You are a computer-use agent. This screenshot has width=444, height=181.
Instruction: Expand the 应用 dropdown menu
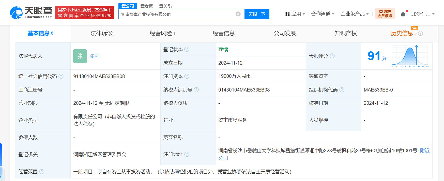point(295,14)
